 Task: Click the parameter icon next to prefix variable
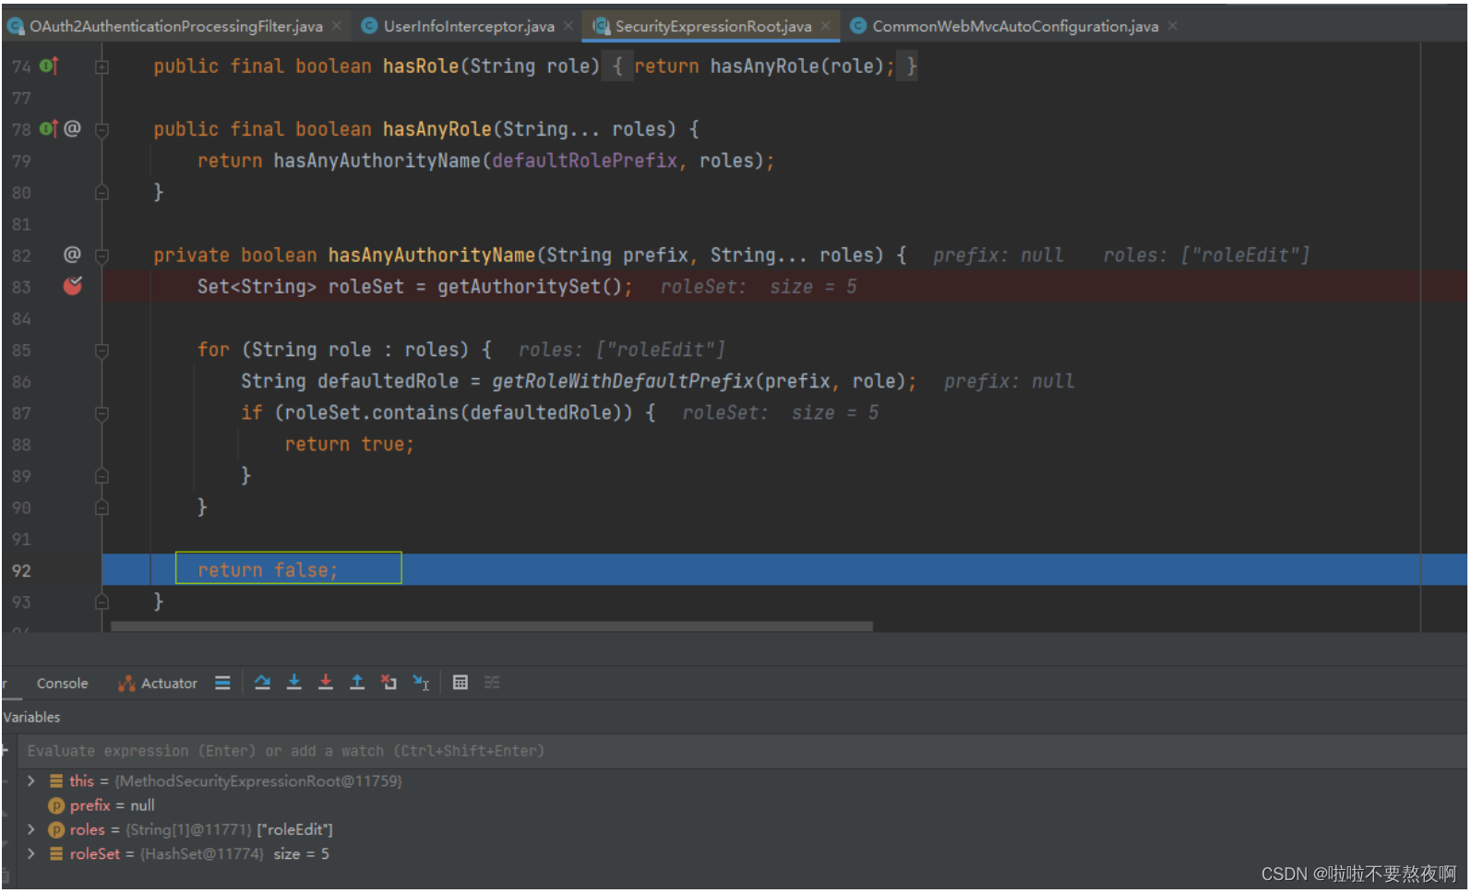pyautogui.click(x=56, y=805)
